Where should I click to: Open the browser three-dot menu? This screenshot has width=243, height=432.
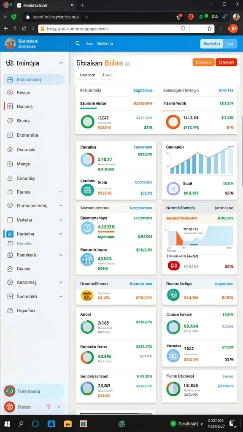[x=221, y=29]
